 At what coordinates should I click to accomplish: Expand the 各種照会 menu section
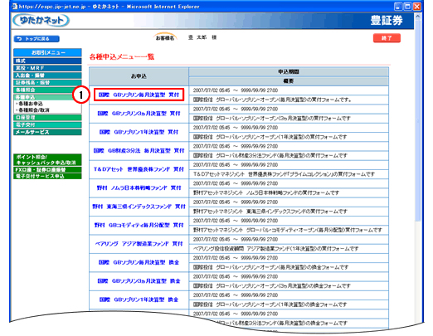click(47, 90)
